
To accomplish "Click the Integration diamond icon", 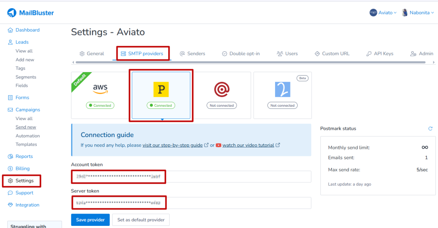I will pyautogui.click(x=10, y=205).
